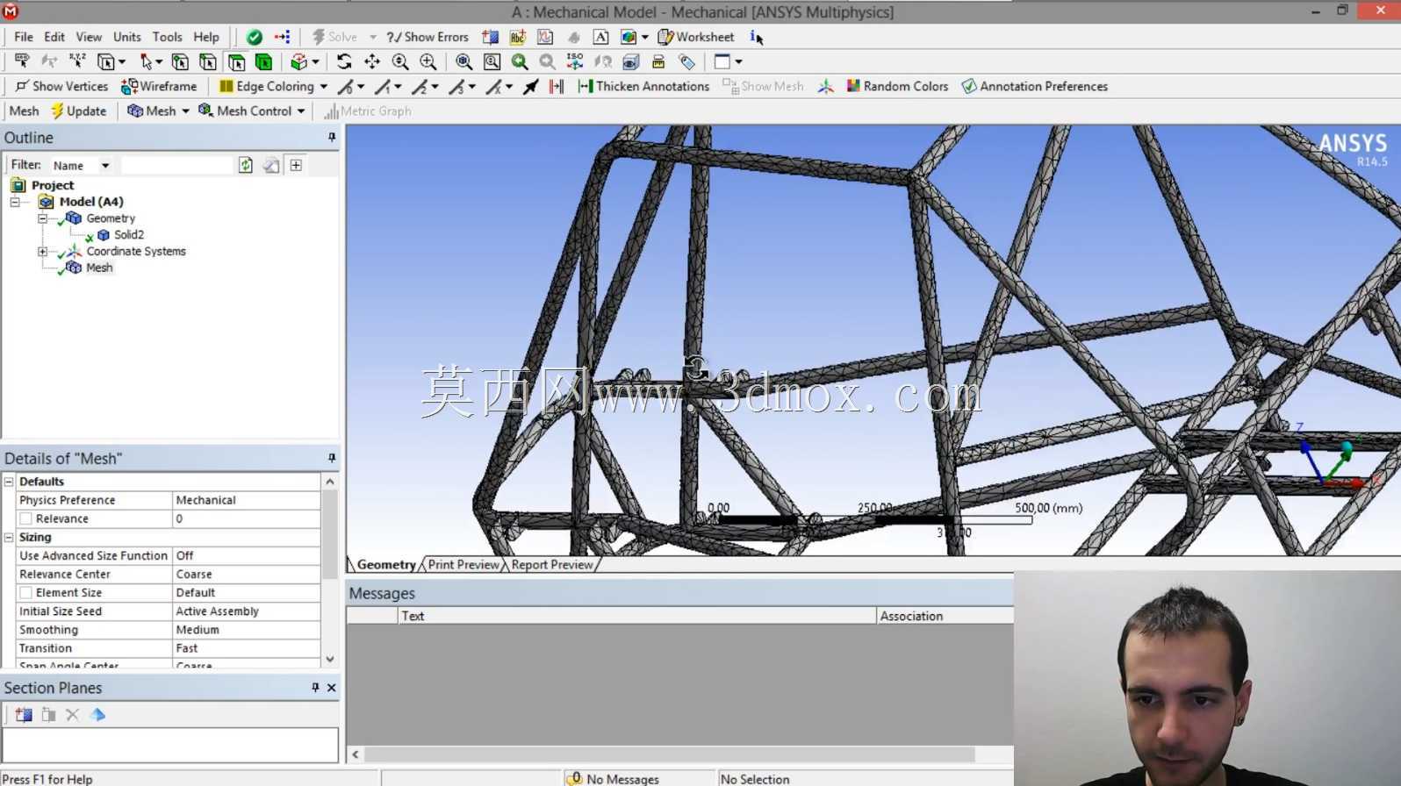Open the Edit menu
This screenshot has height=786, width=1401.
[x=54, y=37]
